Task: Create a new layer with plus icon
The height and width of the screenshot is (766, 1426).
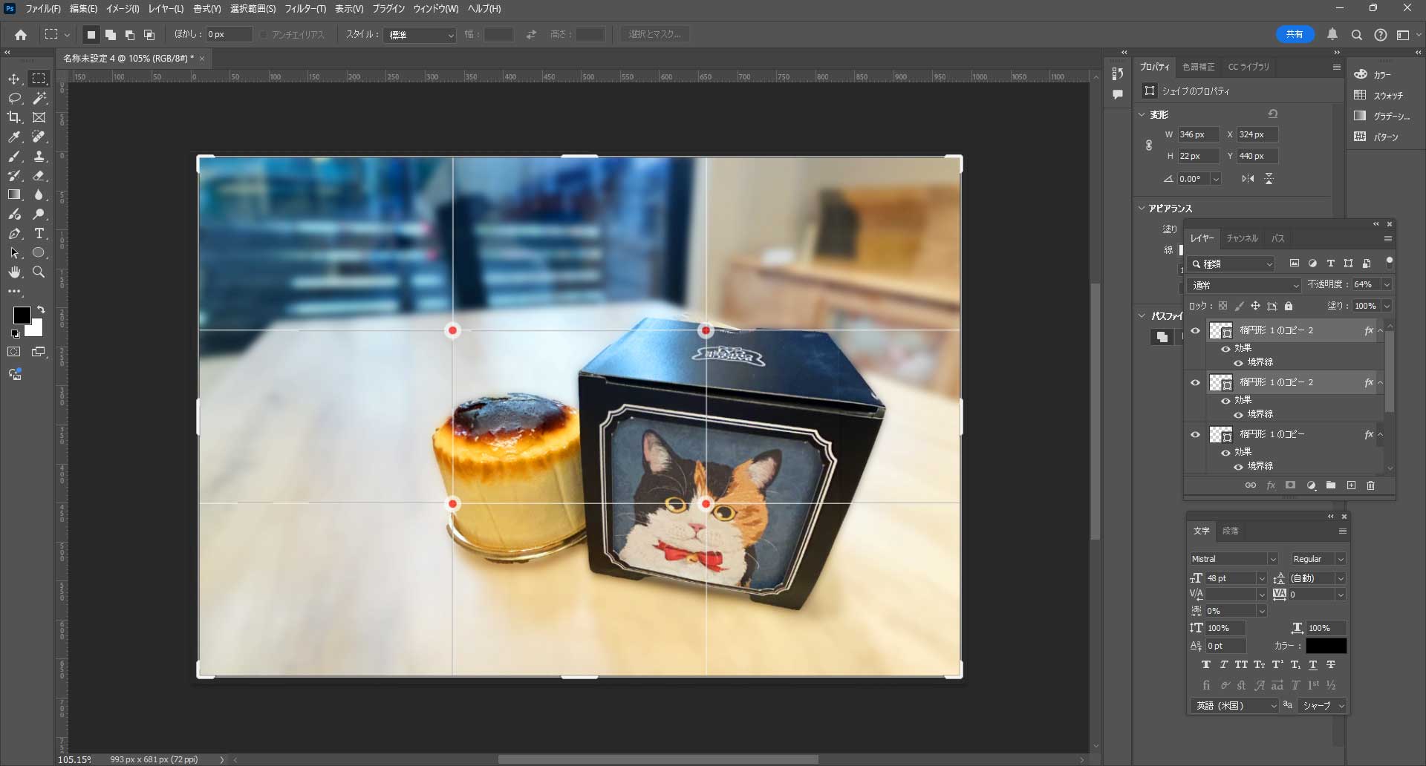Action: [1351, 485]
